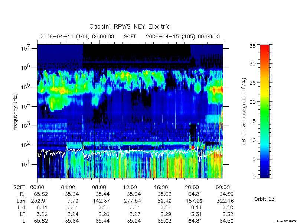The height and width of the screenshot is (223, 297).
Task: Click the 20:00 SCET time label
Action: coord(192,187)
